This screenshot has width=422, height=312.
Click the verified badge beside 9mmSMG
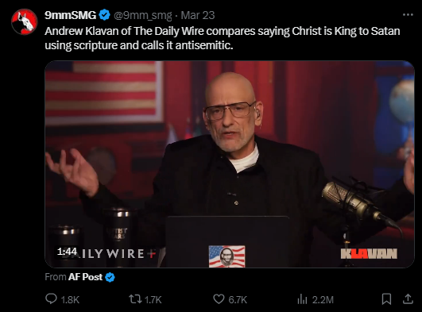click(x=104, y=15)
